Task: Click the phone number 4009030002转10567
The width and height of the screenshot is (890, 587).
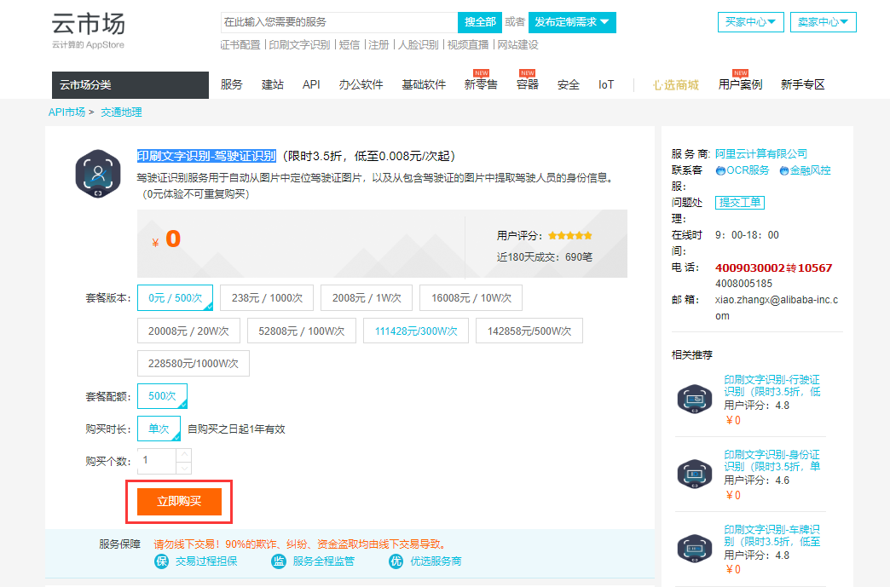Action: (x=774, y=268)
